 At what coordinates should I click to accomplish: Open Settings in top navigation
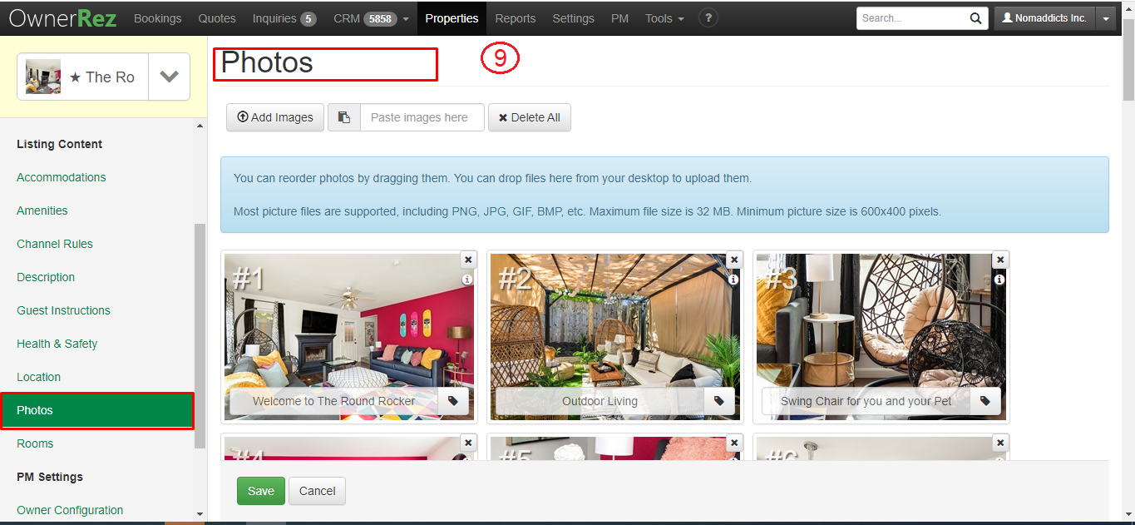tap(574, 18)
